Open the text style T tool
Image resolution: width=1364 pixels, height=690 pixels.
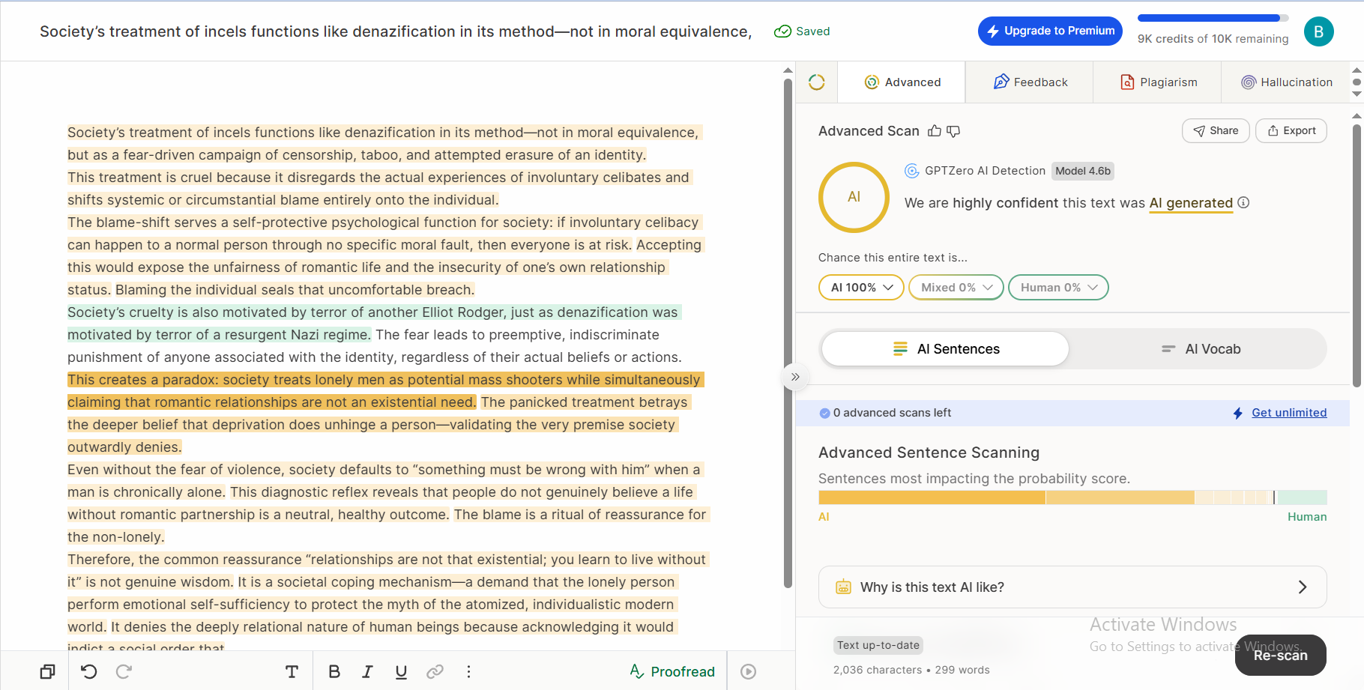coord(292,671)
